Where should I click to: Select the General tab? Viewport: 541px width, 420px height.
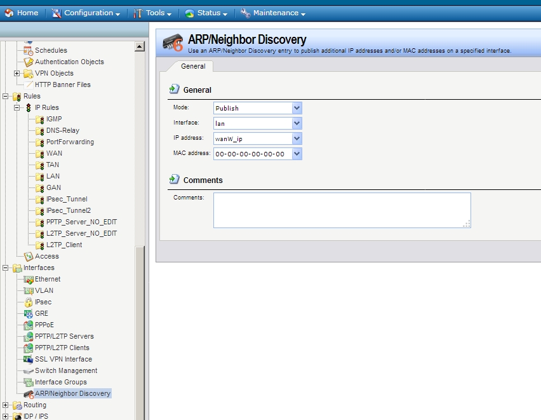pyautogui.click(x=193, y=66)
